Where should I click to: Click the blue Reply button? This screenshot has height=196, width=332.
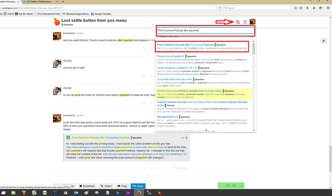point(138,186)
